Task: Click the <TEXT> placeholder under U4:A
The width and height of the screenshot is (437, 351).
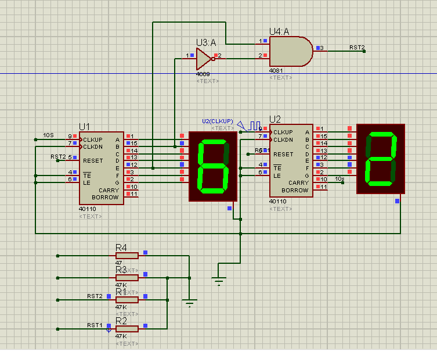Action: coord(281,77)
